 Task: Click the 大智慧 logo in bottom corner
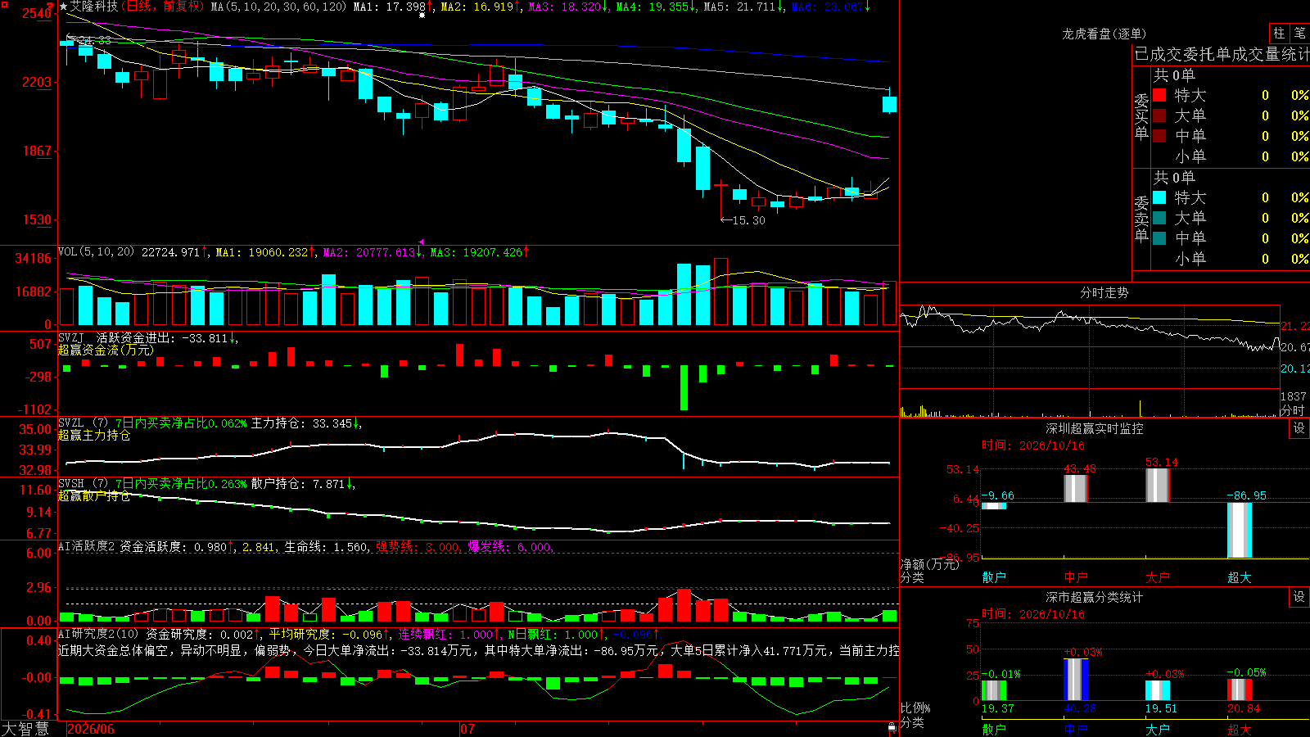tap(25, 729)
